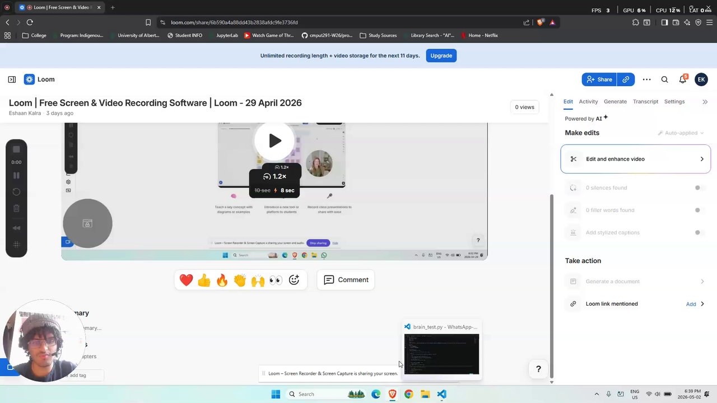Image resolution: width=717 pixels, height=403 pixels.
Task: Open a new browser tab
Action: tap(113, 7)
